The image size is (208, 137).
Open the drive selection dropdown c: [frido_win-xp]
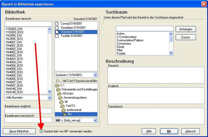pyautogui.click(x=95, y=120)
